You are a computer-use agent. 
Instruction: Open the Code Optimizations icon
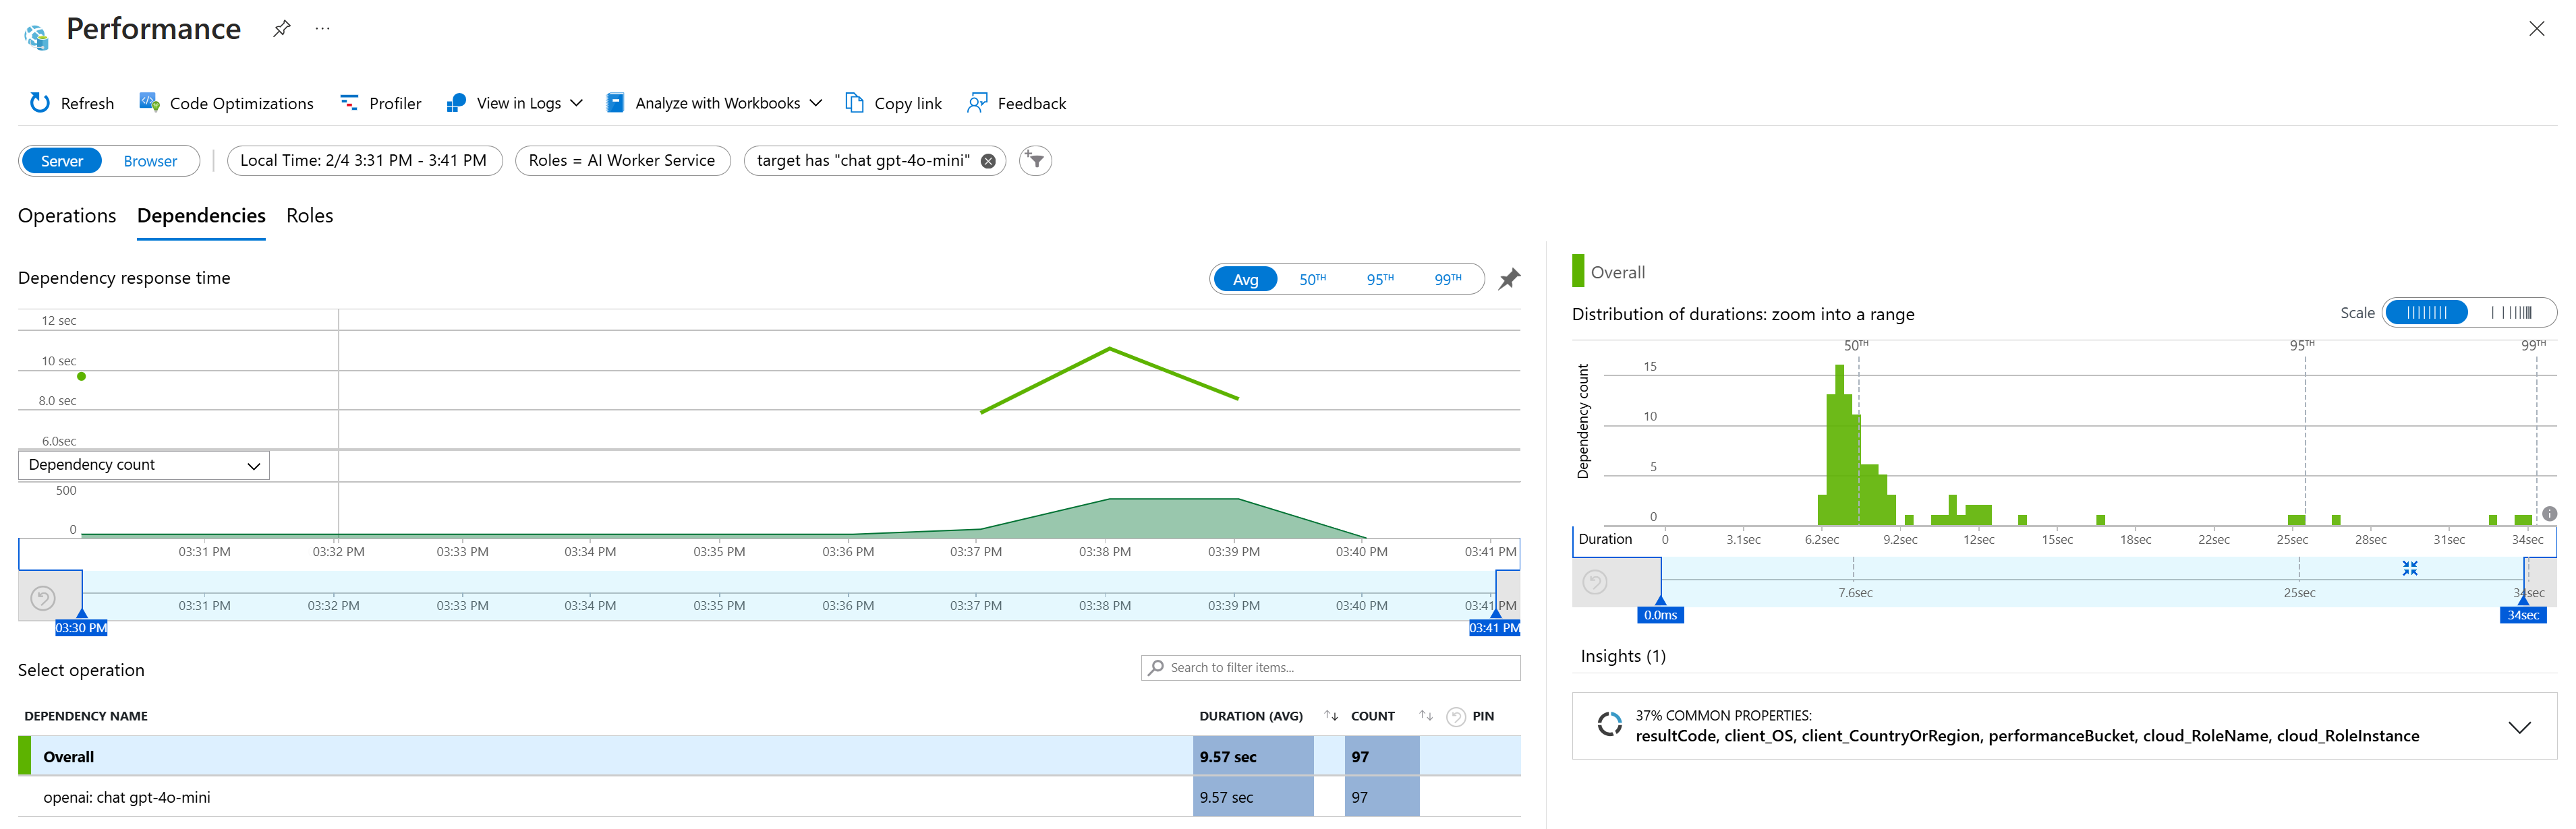click(x=149, y=103)
